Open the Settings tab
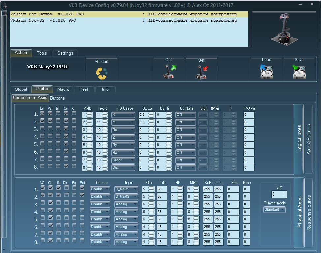This screenshot has height=253, width=321. click(65, 53)
